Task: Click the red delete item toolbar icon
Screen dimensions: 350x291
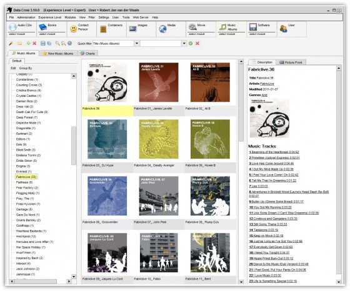Action: point(34,43)
